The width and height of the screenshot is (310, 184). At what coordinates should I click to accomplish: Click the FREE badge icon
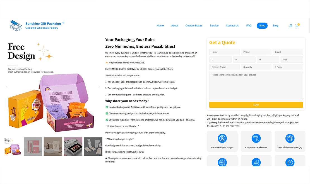pos(222,162)
